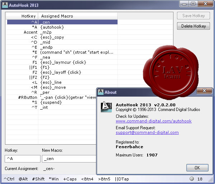
Task: Click the New Macro input field
Action: tap(69, 159)
